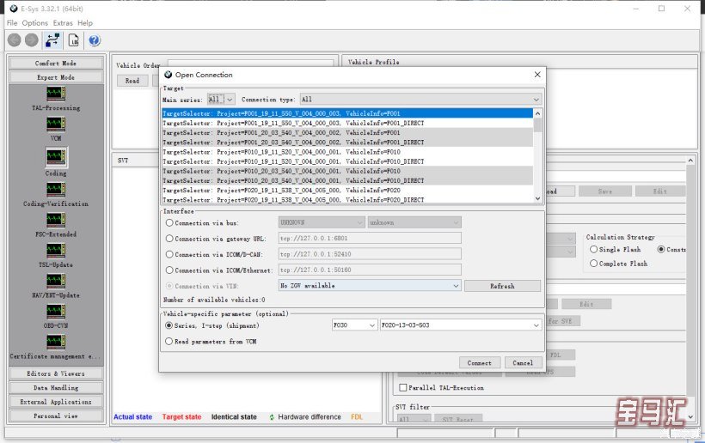Image resolution: width=705 pixels, height=443 pixels.
Task: Open the Extras menu
Action: tap(63, 23)
